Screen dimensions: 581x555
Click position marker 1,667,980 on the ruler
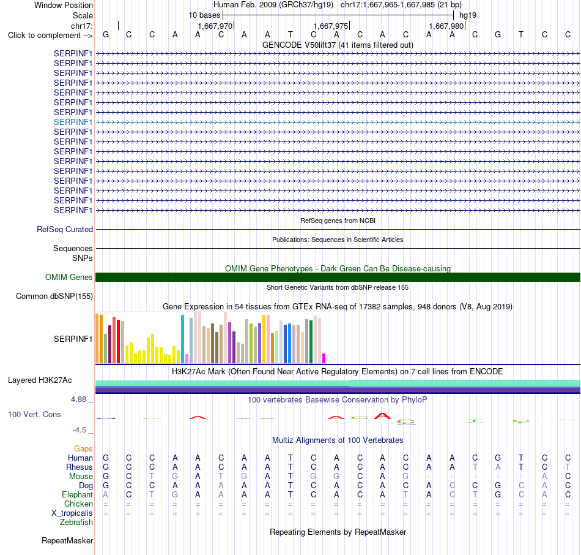coord(446,26)
